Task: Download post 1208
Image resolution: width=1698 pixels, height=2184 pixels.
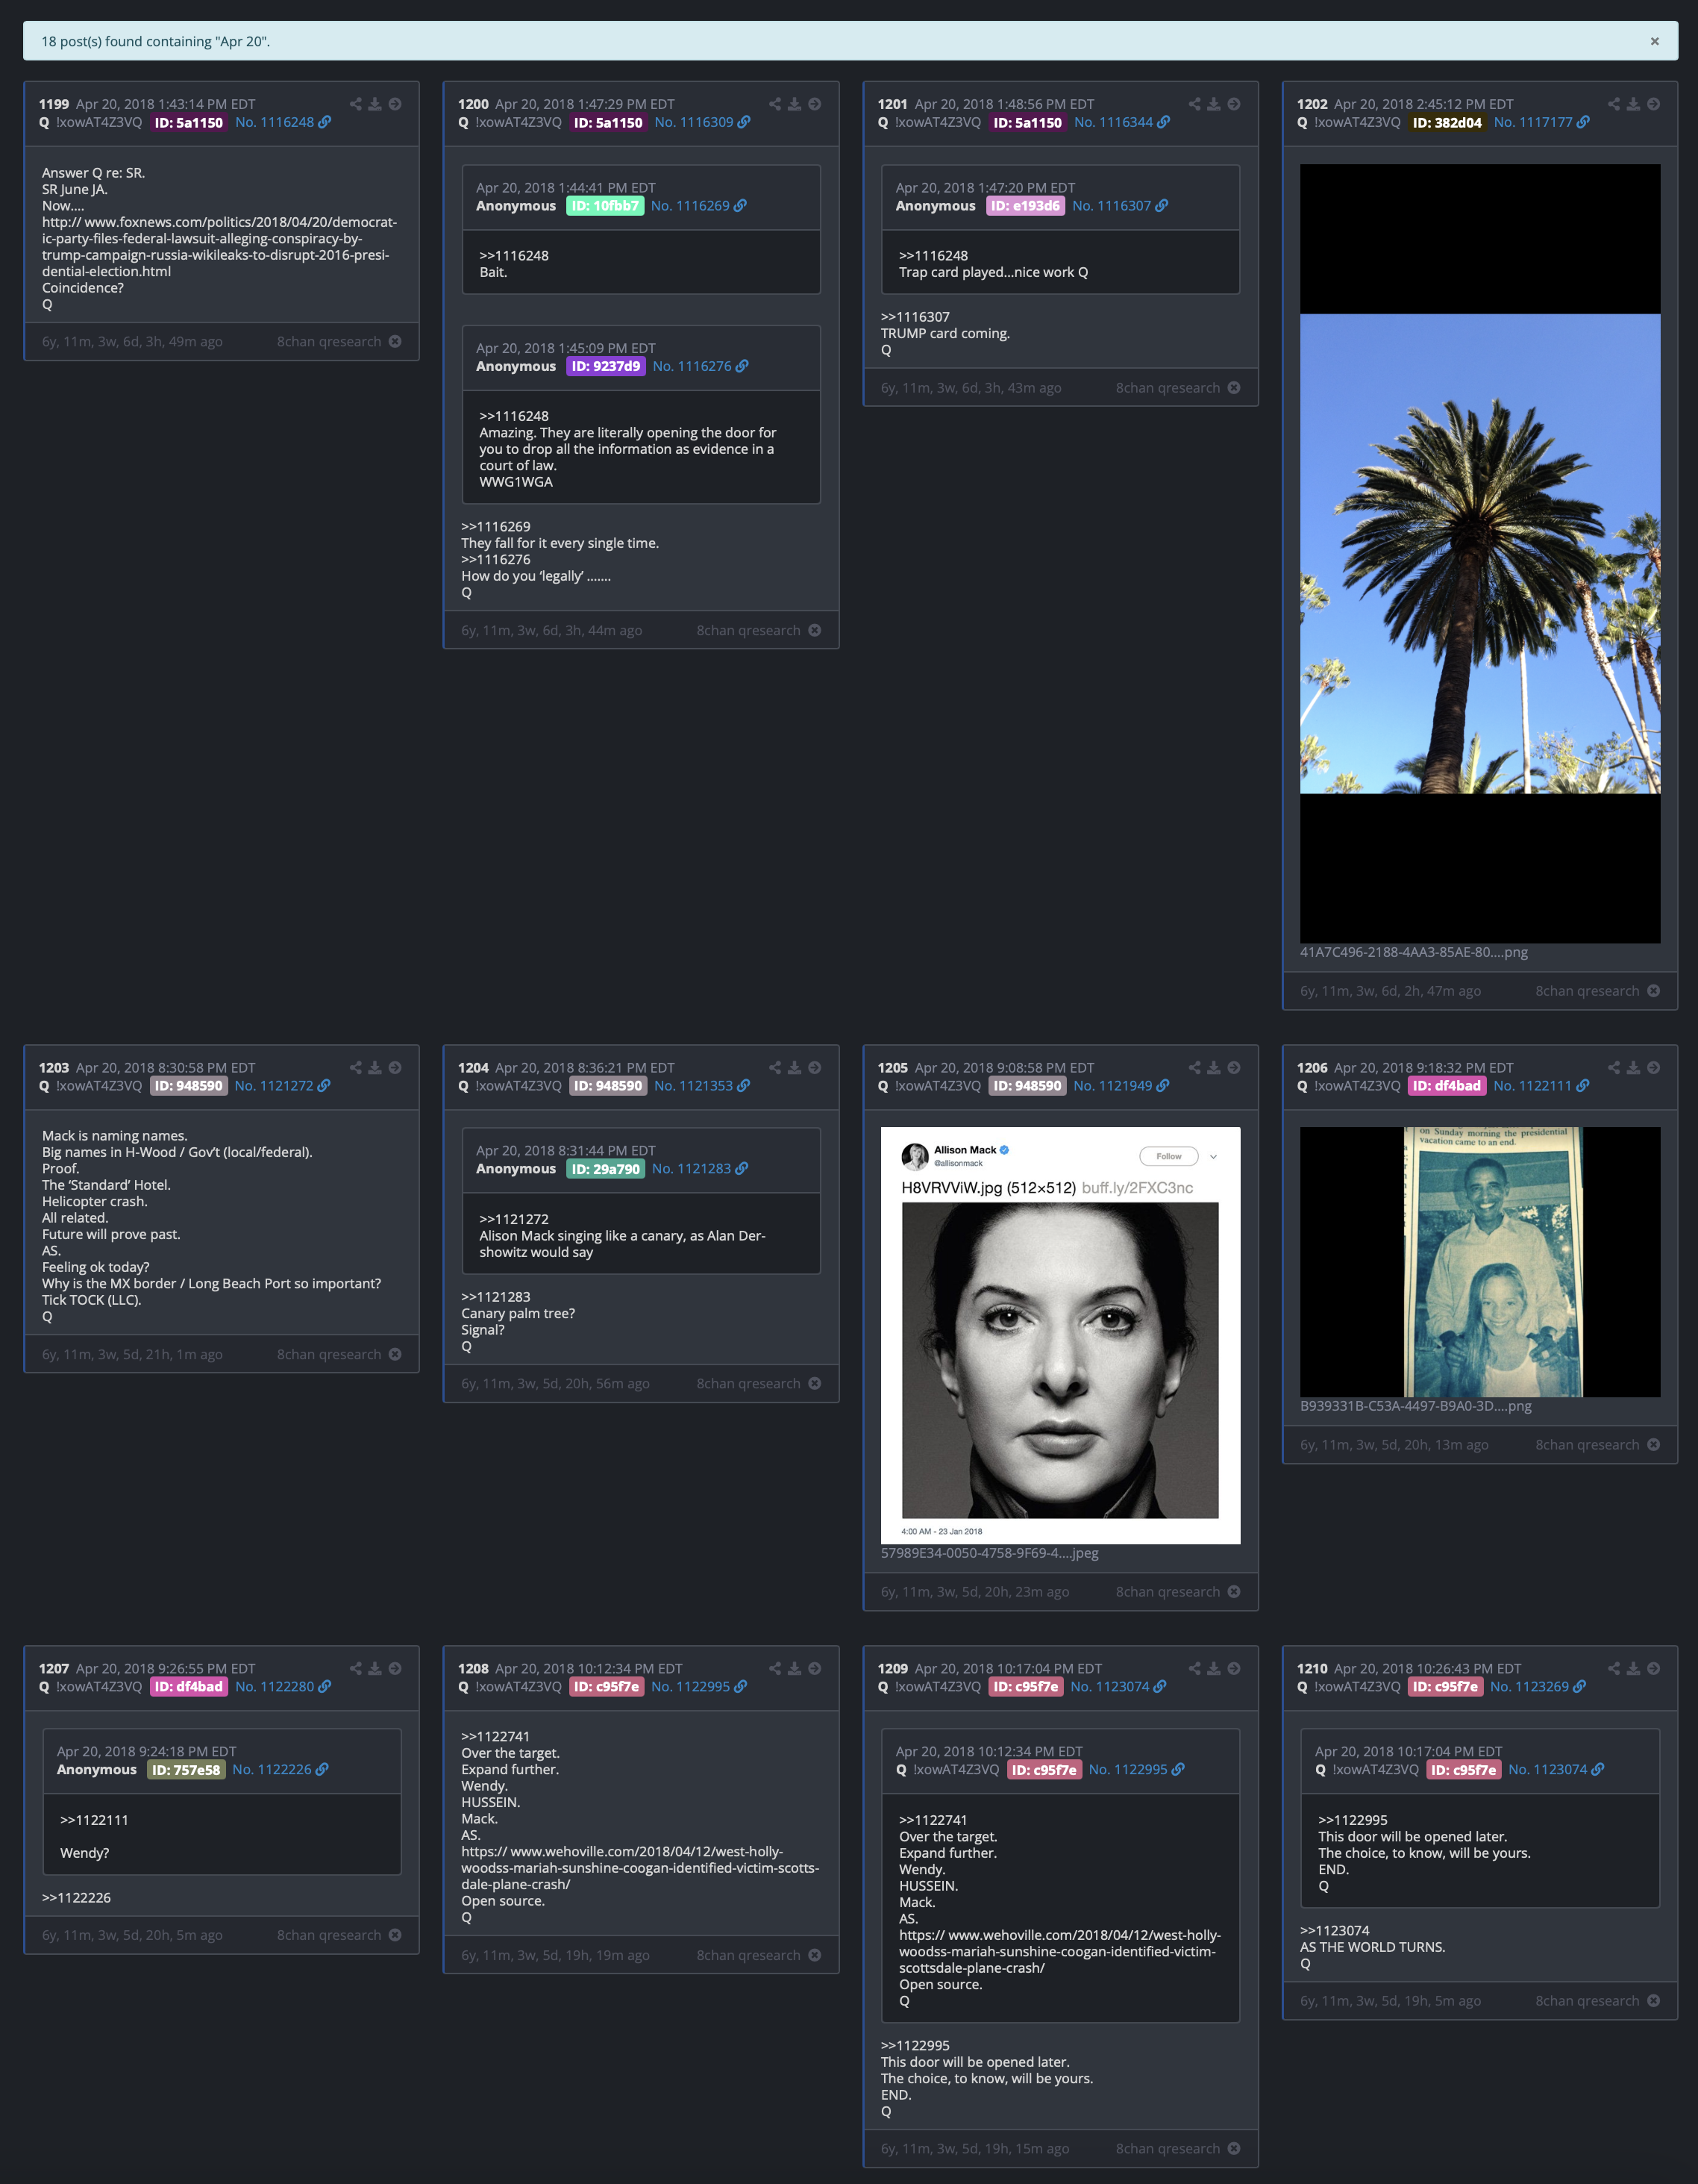Action: pos(795,1669)
